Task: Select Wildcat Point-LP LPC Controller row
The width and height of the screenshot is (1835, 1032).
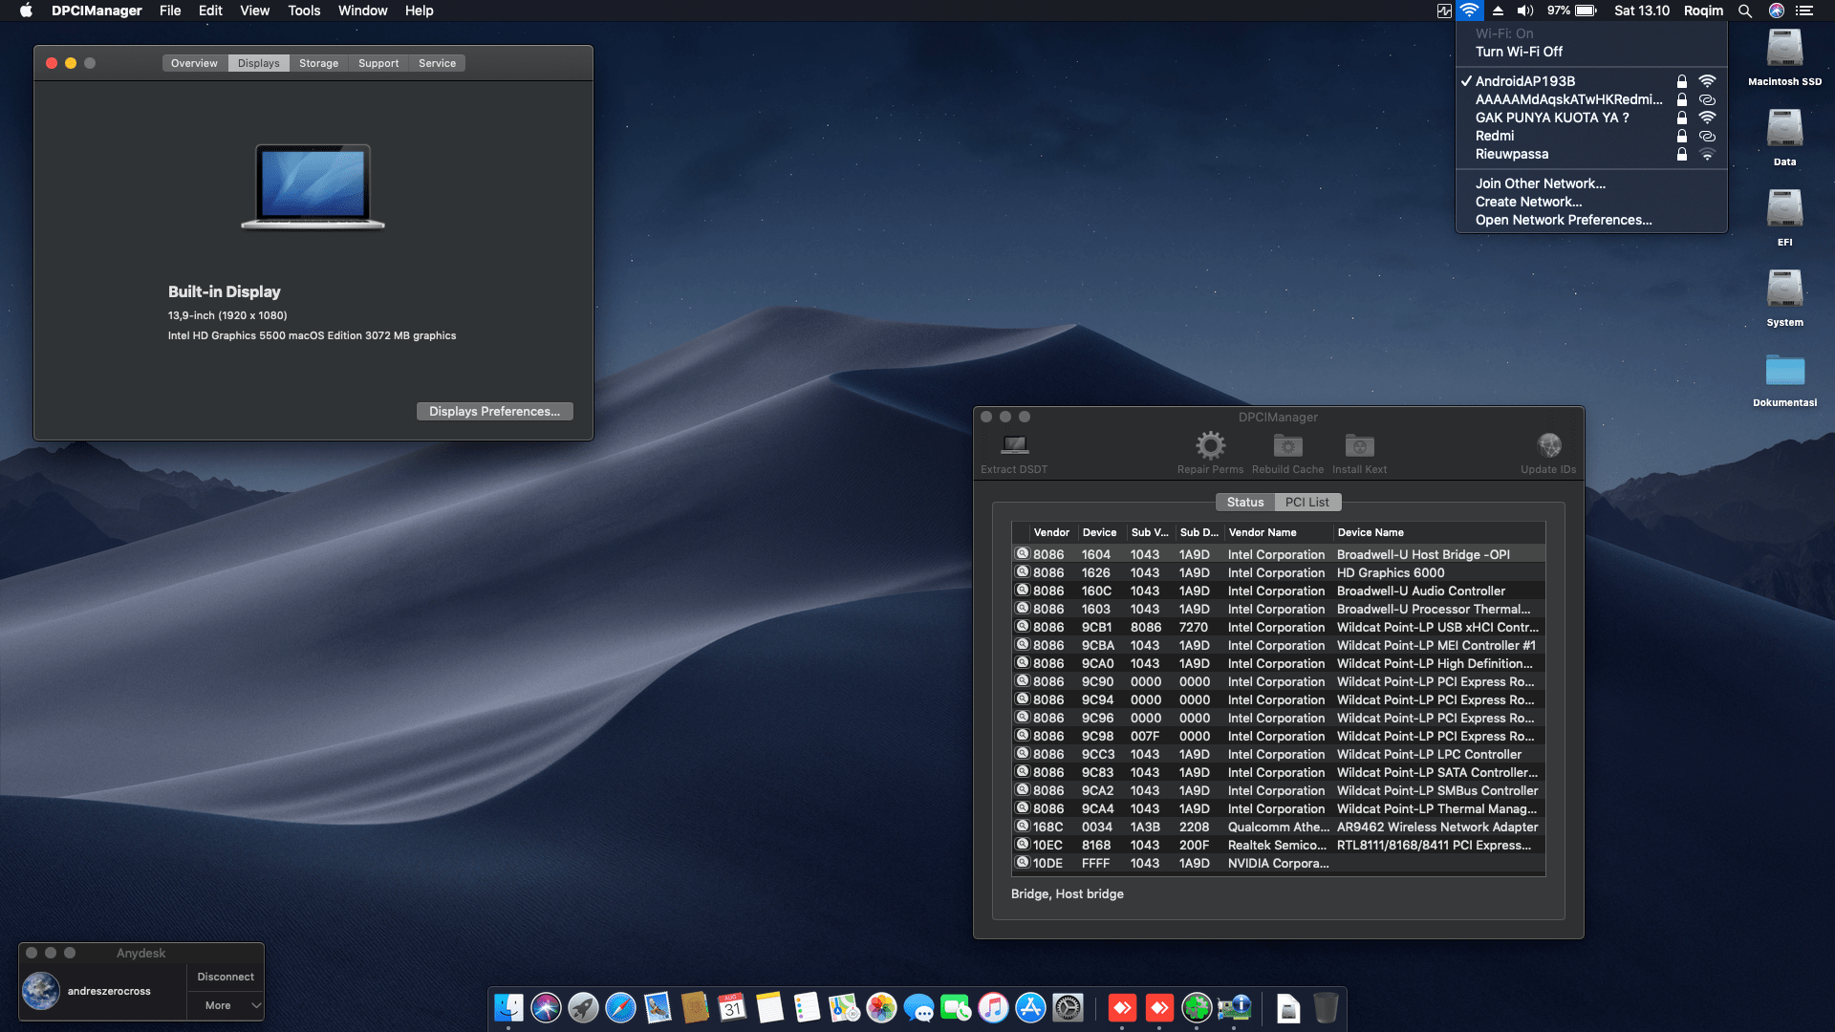Action: (x=1278, y=754)
